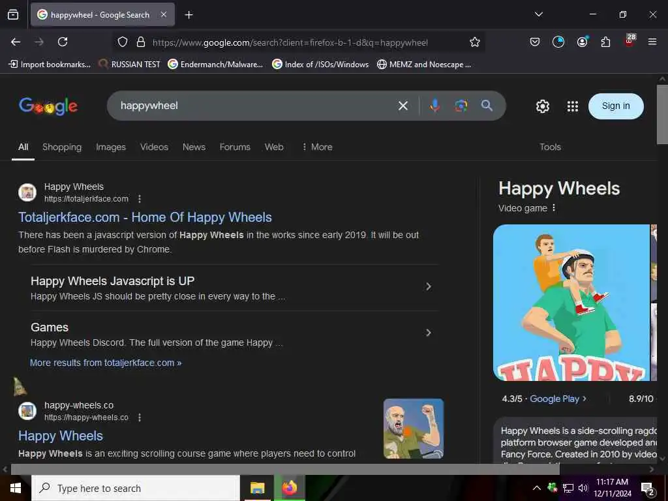
Task: Switch to Shopping results tab
Action: pyautogui.click(x=62, y=147)
